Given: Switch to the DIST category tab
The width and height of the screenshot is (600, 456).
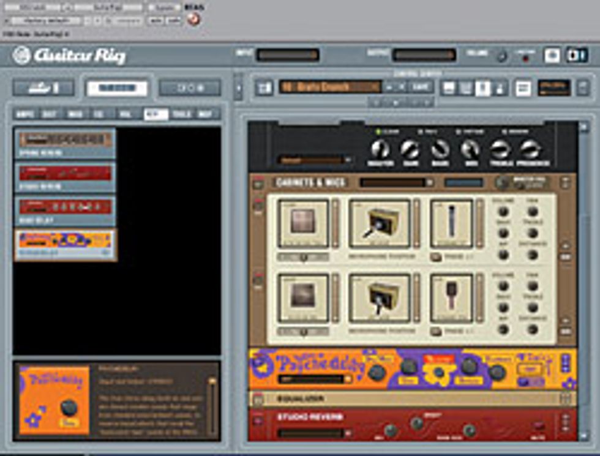Looking at the screenshot, I should pos(49,114).
